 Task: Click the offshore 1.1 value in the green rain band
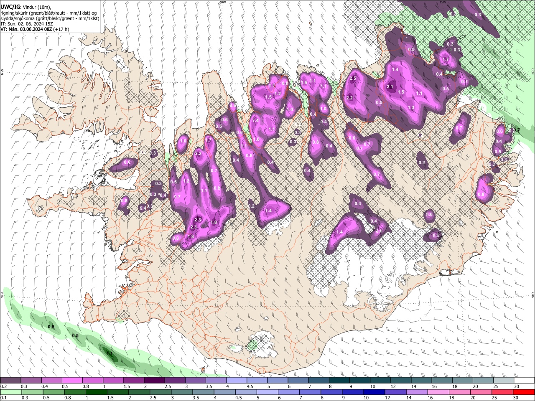110,353
